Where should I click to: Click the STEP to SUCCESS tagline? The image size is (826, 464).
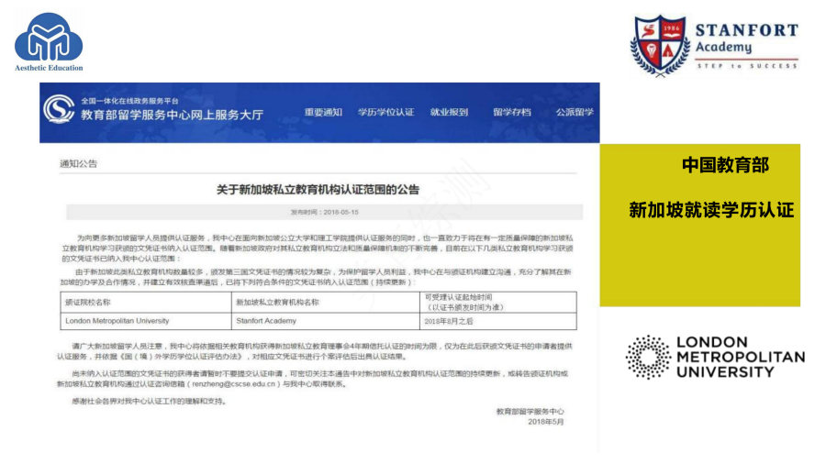[747, 66]
